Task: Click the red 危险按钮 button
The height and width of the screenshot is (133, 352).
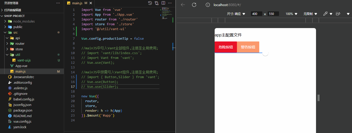Action: click(226, 47)
